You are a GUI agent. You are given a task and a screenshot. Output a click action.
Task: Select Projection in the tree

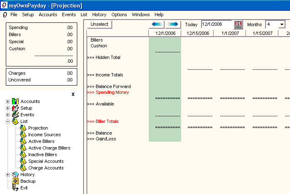coord(38,128)
